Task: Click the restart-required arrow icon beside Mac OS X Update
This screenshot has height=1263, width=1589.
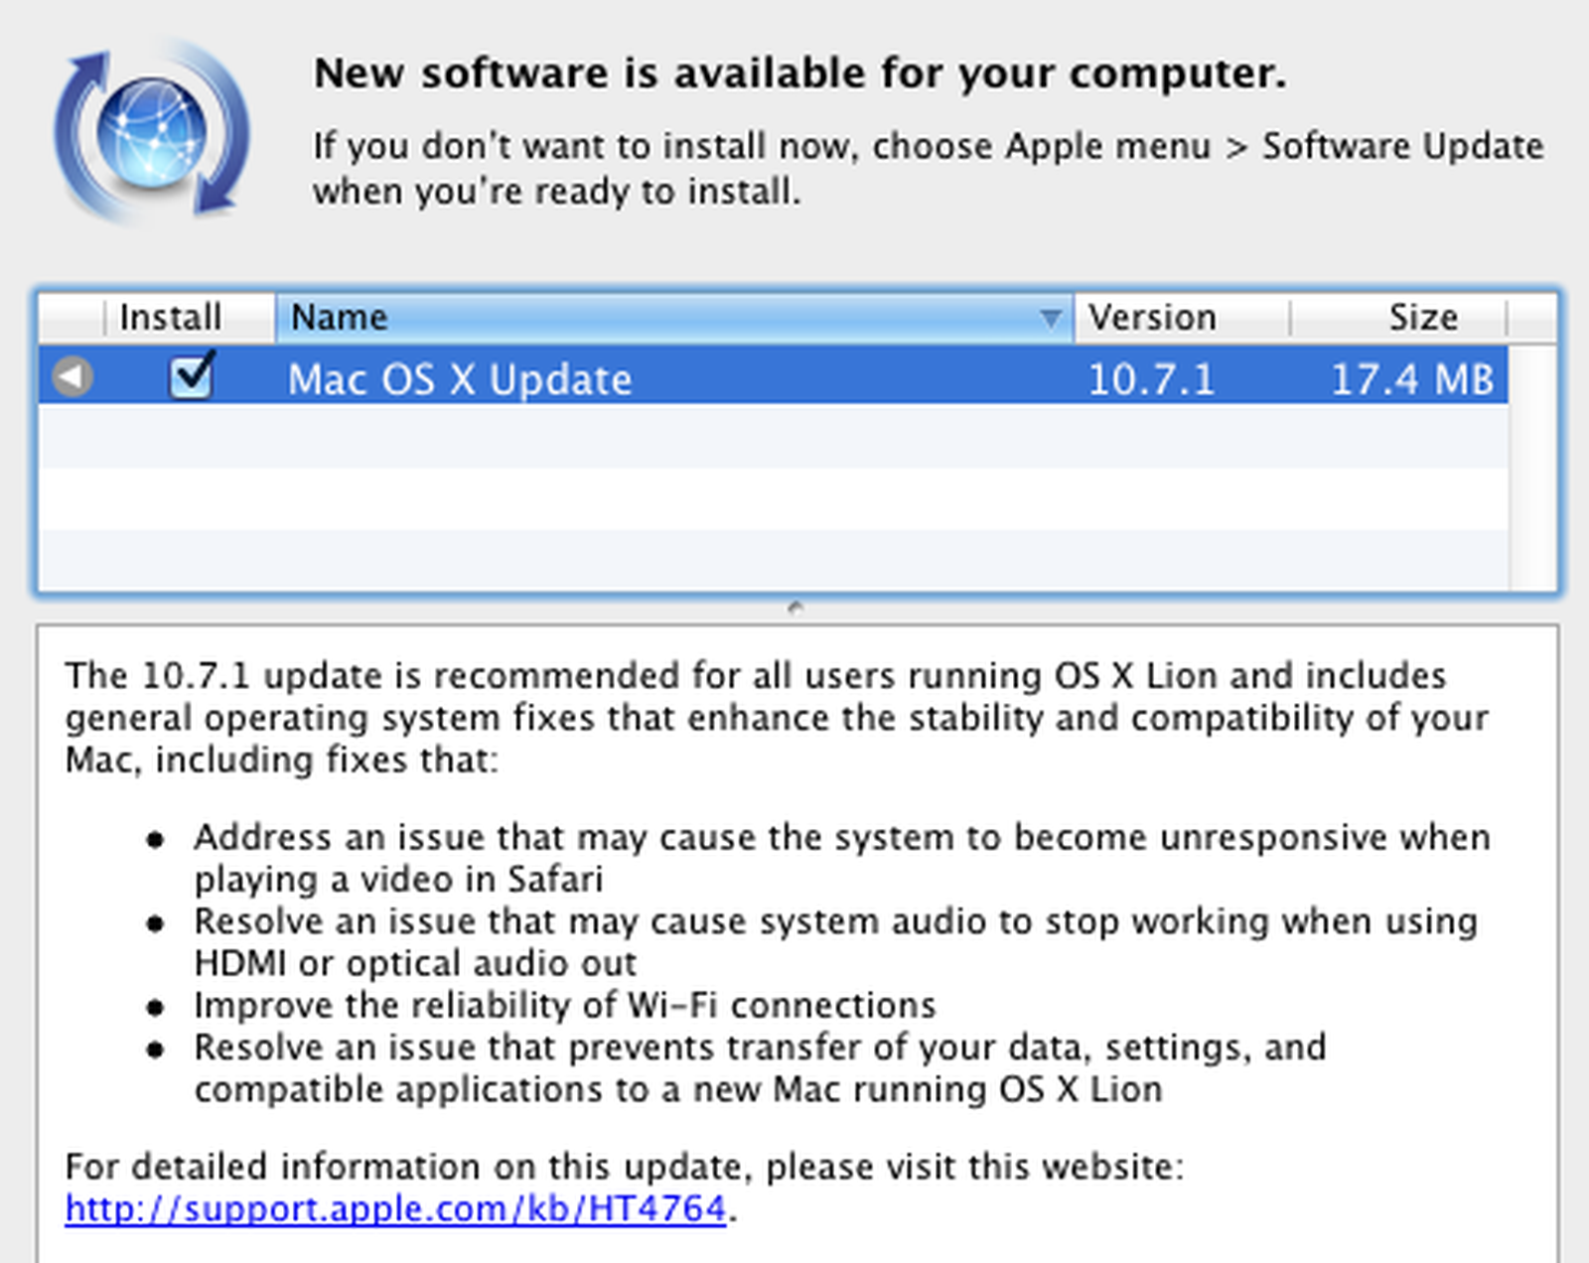Action: tap(72, 376)
